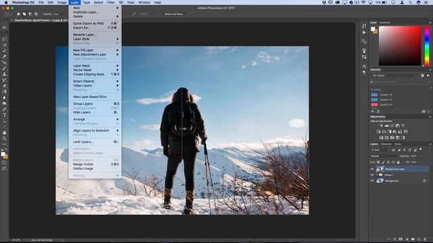The image size is (433, 243).
Task: Open layer filter Kind dropdown
Action: 380,150
